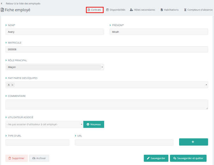Return to the employee list link
This screenshot has height=165, width=214.
(x=23, y=4)
